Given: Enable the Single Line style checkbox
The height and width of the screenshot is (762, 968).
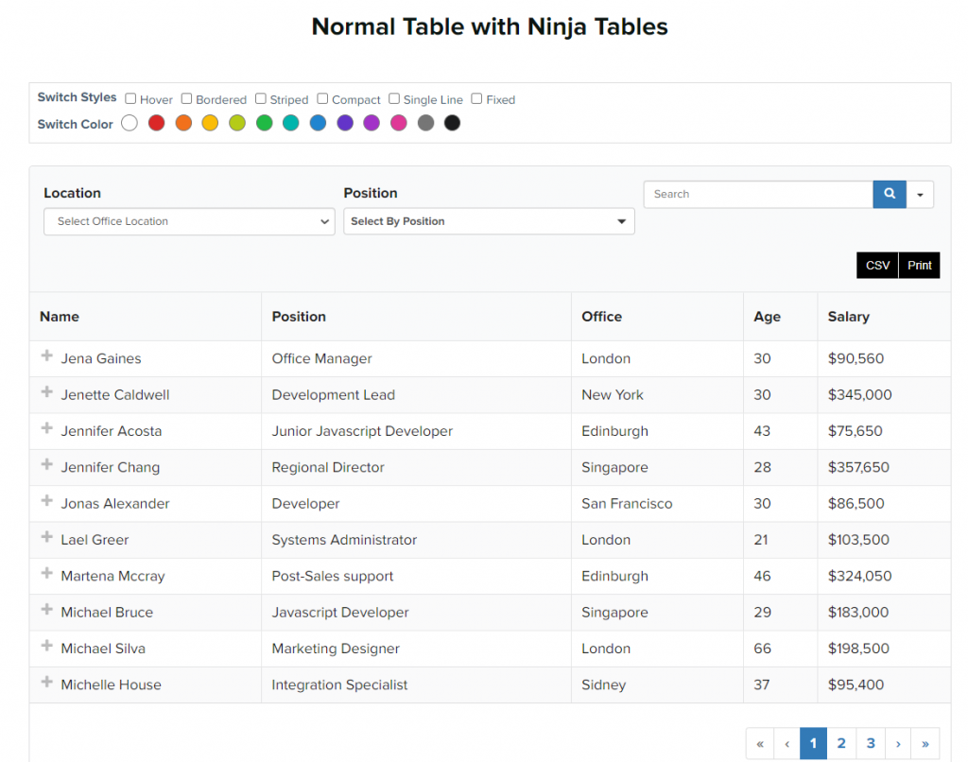Looking at the screenshot, I should (x=394, y=99).
